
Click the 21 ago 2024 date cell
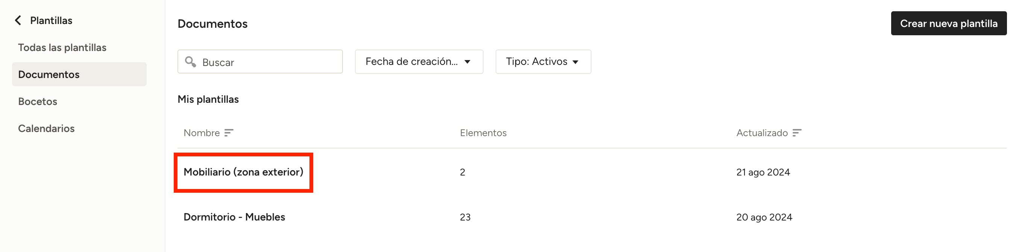coord(763,172)
